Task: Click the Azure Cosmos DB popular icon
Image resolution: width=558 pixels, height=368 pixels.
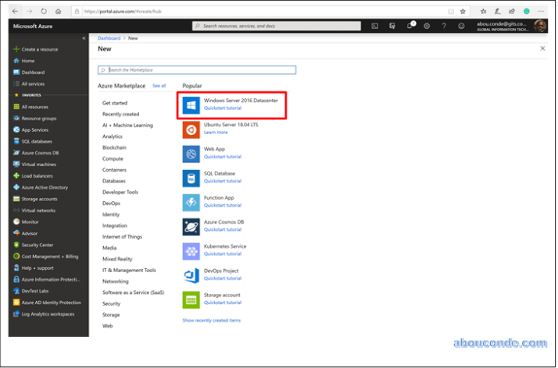Action: (x=191, y=226)
